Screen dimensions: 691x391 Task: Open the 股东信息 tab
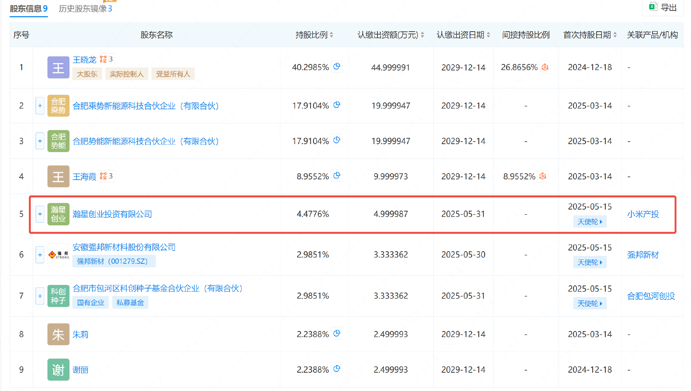pyautogui.click(x=28, y=9)
